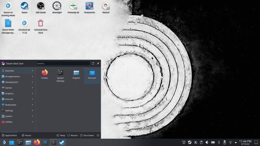Open Firefox from launcher favorites
Viewport: 260px width, 146px height.
[45, 74]
